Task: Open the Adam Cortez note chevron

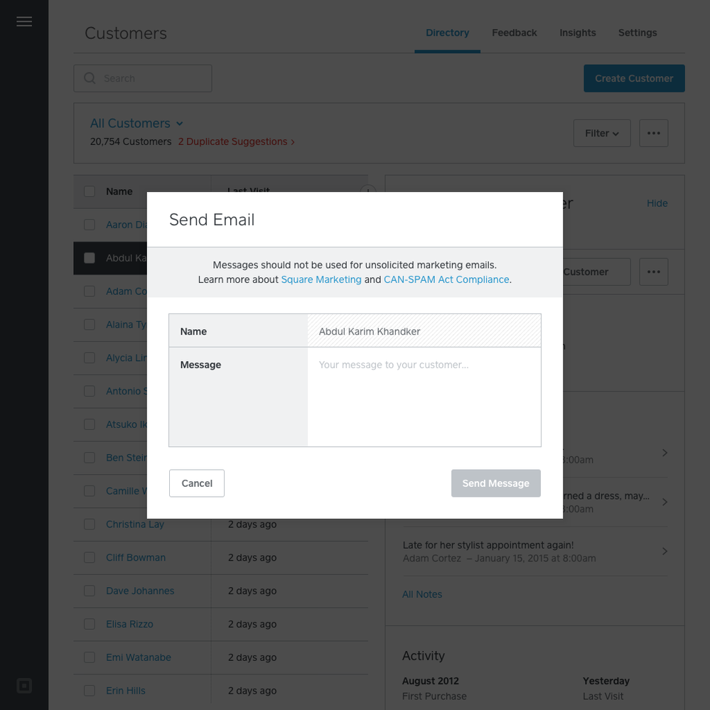Action: click(665, 551)
